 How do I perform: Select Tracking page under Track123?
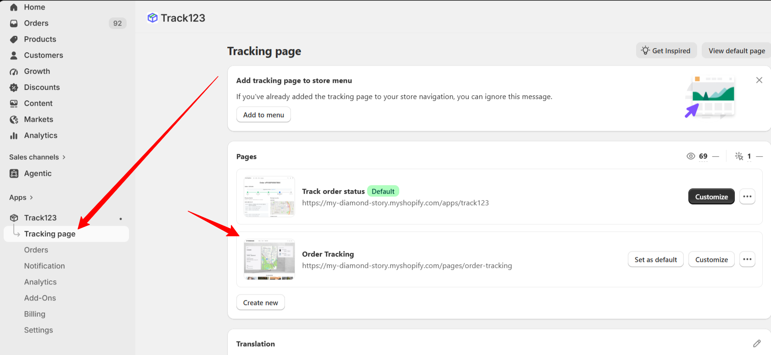pos(67,234)
